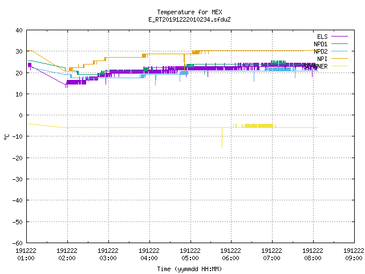This screenshot has width=365, height=274.
Task: Click the green NPD1 legend line sample
Action: point(340,43)
